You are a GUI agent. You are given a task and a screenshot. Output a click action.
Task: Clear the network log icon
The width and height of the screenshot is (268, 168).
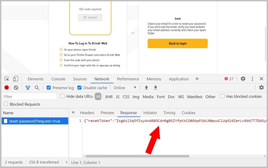click(x=16, y=88)
